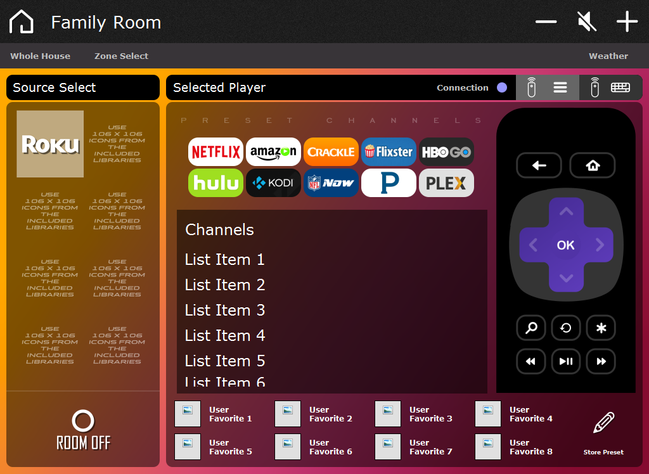The width and height of the screenshot is (649, 474).
Task: Select User Favorite 4
Action: [x=514, y=414]
